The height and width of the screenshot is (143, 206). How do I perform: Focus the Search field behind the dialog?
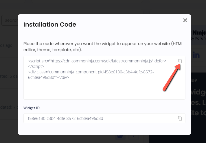[x=10, y=20]
